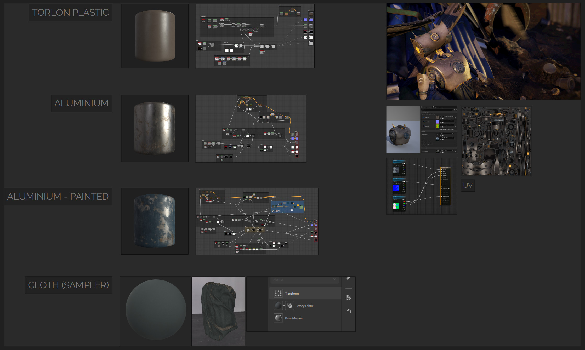Toggle the Pack Map parameter checkbox
This screenshot has height=350, width=585.
point(424,126)
